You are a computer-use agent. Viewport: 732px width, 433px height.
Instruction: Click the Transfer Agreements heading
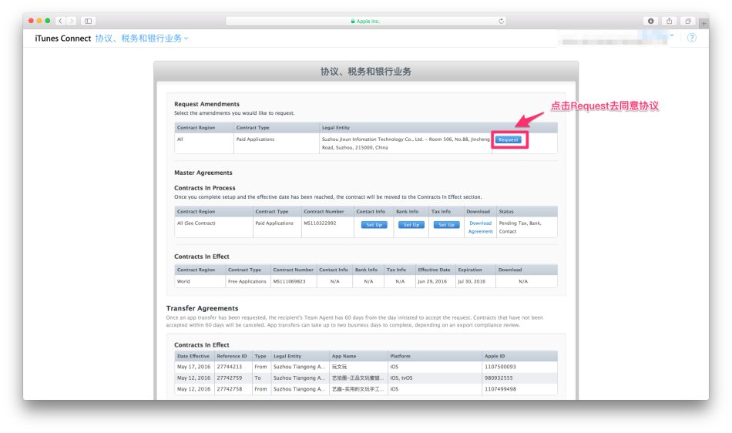202,308
